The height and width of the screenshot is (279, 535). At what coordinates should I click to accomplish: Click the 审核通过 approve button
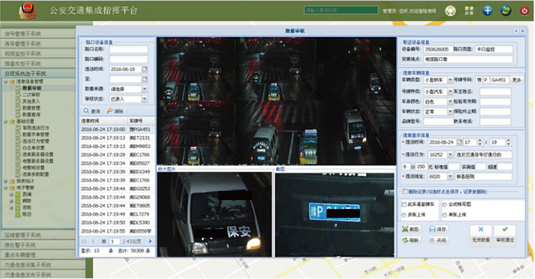(504, 234)
